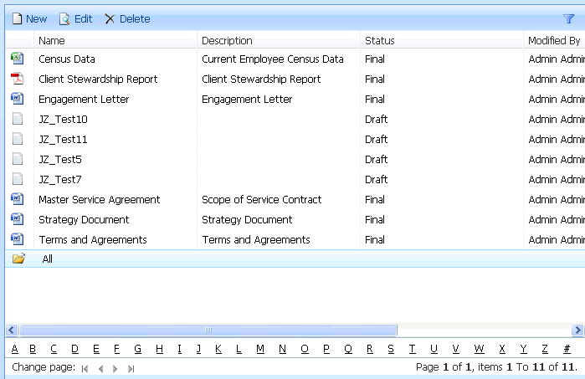Click the filter funnel icon
Screen dimensions: 585x379
pos(569,18)
